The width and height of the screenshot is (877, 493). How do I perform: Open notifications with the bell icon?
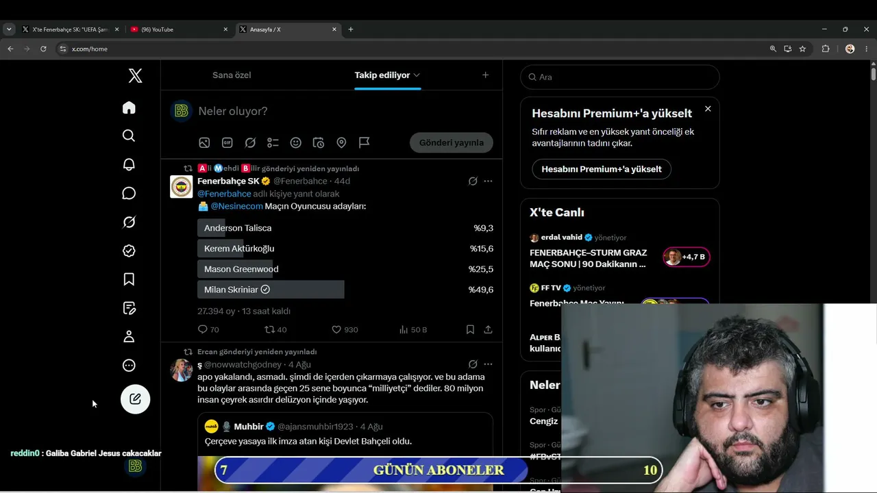coord(129,164)
